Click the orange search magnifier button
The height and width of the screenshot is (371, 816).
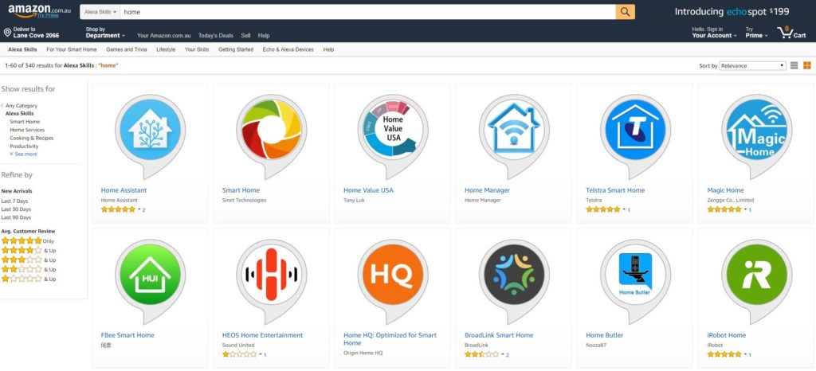click(625, 12)
